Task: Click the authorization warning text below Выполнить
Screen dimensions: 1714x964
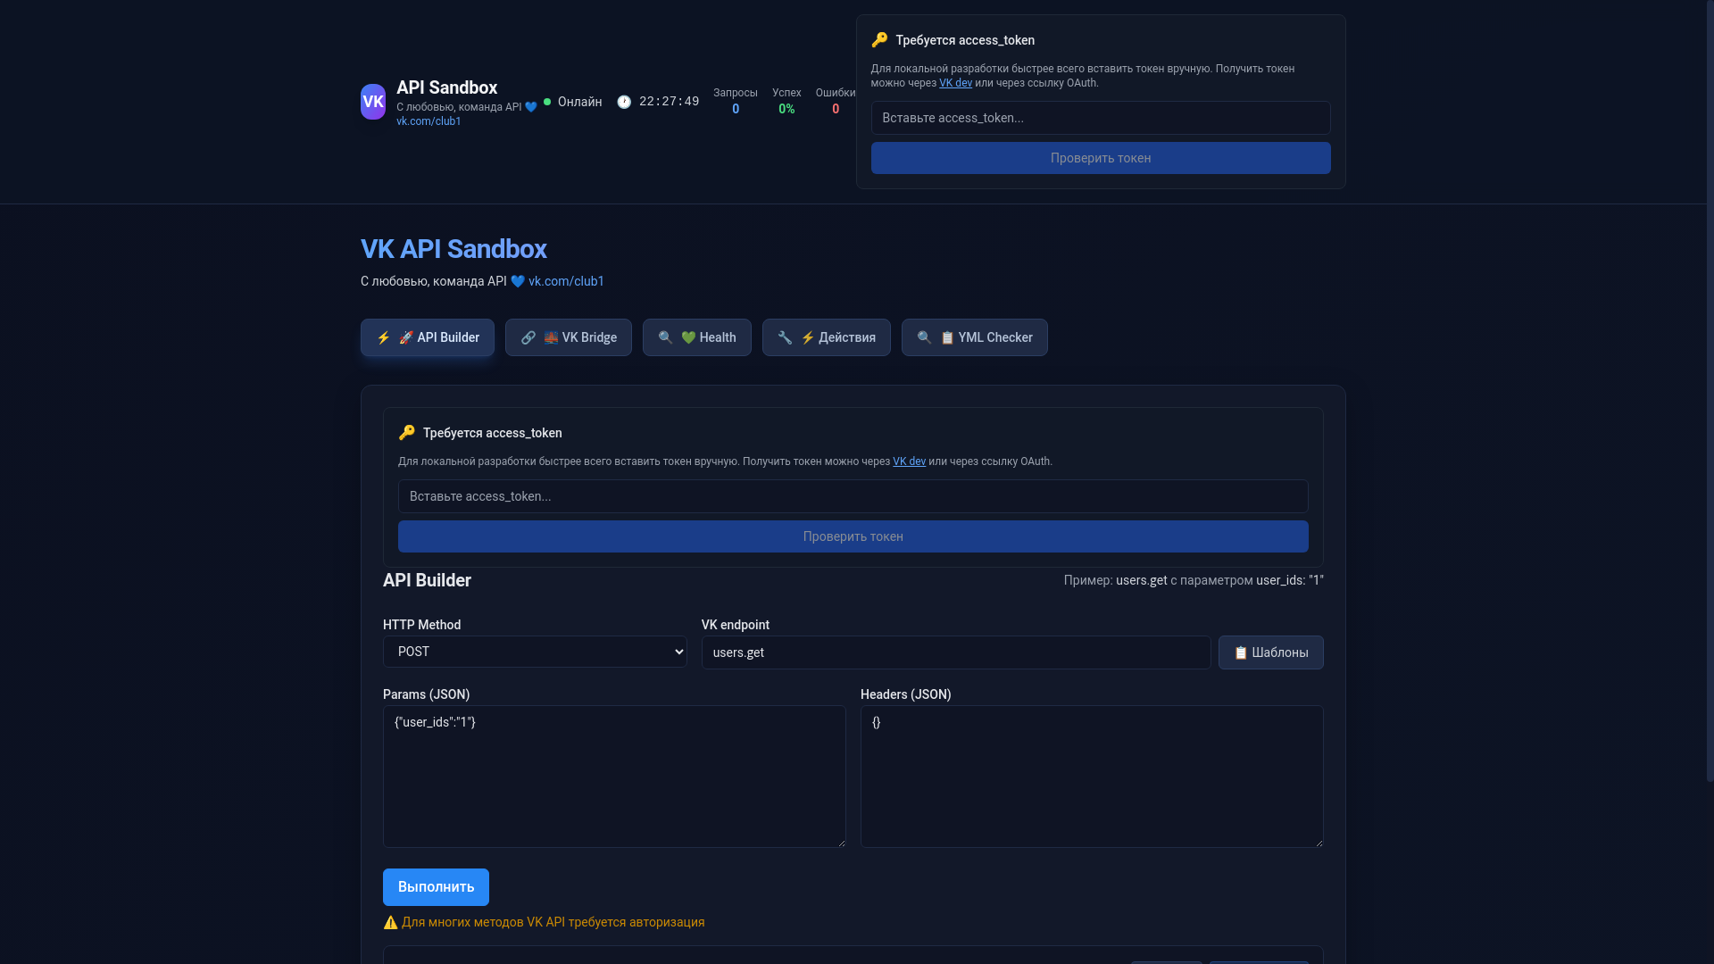Action: (x=553, y=922)
